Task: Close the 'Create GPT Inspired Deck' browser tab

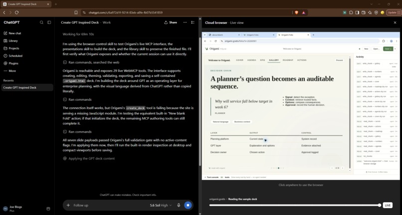Action: pos(48,4)
